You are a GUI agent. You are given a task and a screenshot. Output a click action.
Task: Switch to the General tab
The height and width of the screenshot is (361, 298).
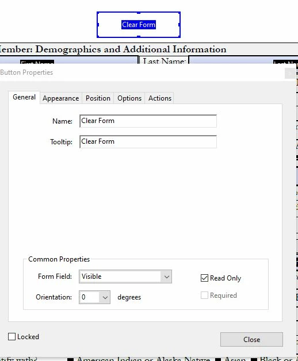(x=24, y=97)
